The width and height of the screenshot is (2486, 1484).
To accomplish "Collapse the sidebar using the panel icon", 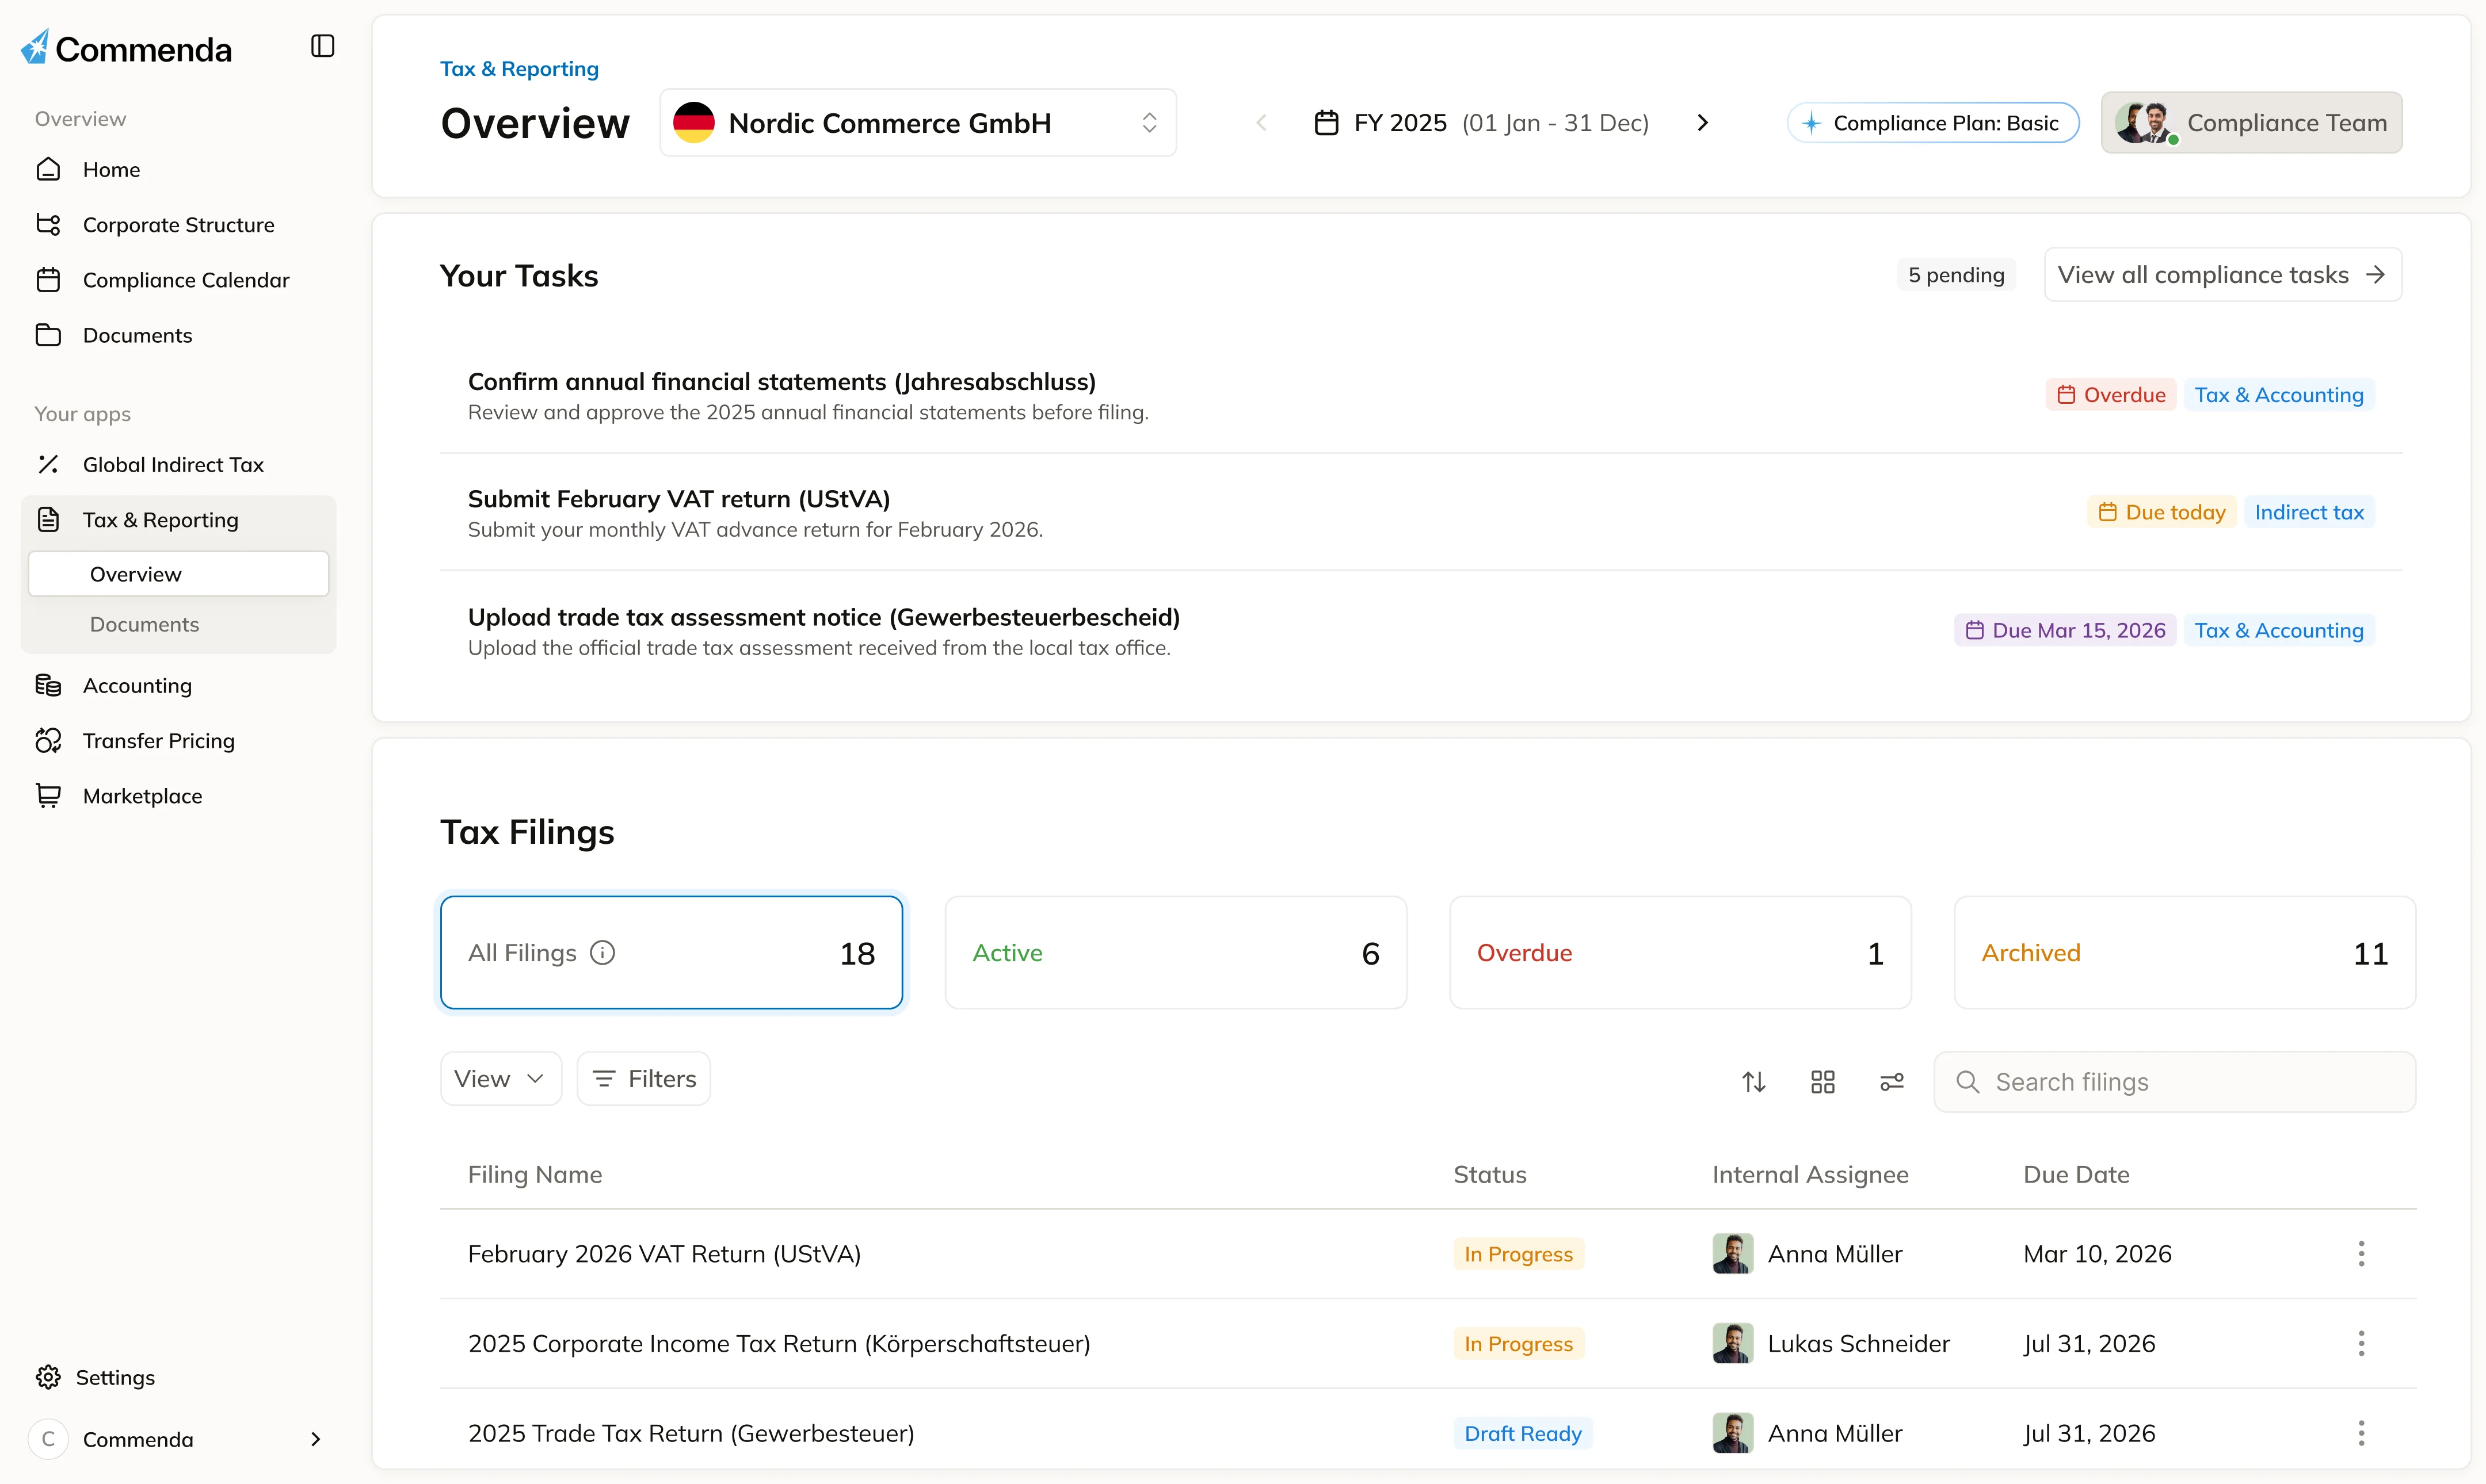I will point(321,46).
